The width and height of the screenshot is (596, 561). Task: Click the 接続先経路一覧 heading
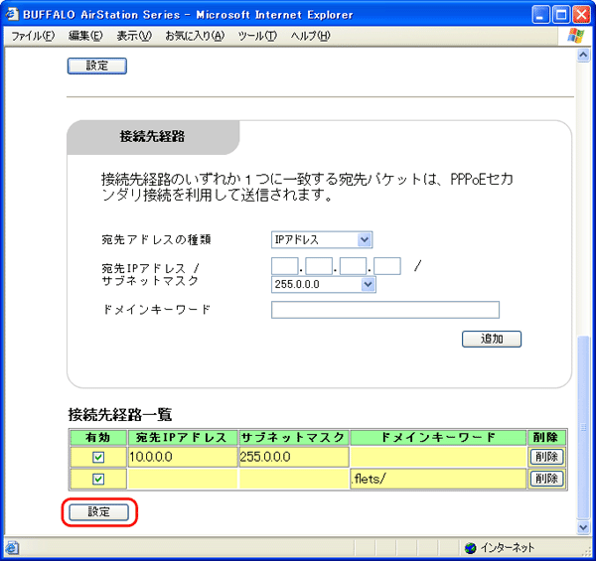click(x=120, y=414)
